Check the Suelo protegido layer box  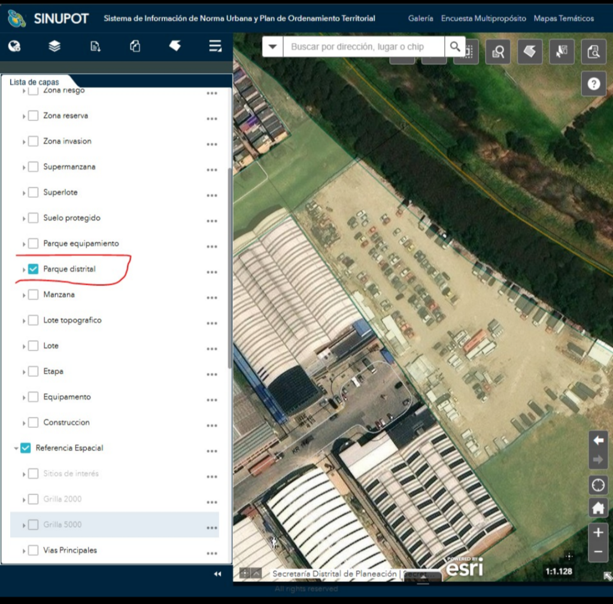click(34, 218)
